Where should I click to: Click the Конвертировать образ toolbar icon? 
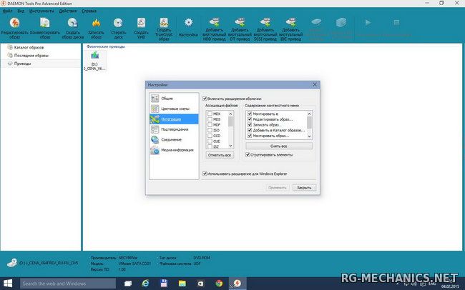42,24
